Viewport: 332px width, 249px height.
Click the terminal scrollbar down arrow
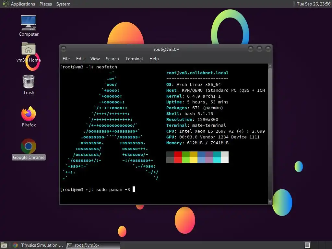pos(270,202)
